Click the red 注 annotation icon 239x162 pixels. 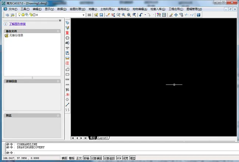click(67, 63)
